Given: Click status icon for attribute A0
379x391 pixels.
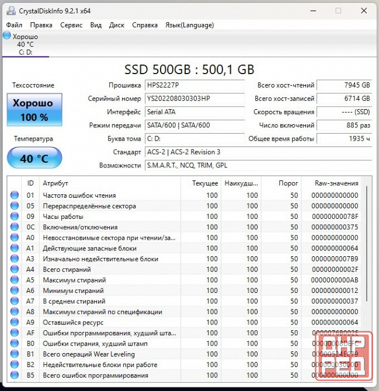Looking at the screenshot, I should 15,238.
